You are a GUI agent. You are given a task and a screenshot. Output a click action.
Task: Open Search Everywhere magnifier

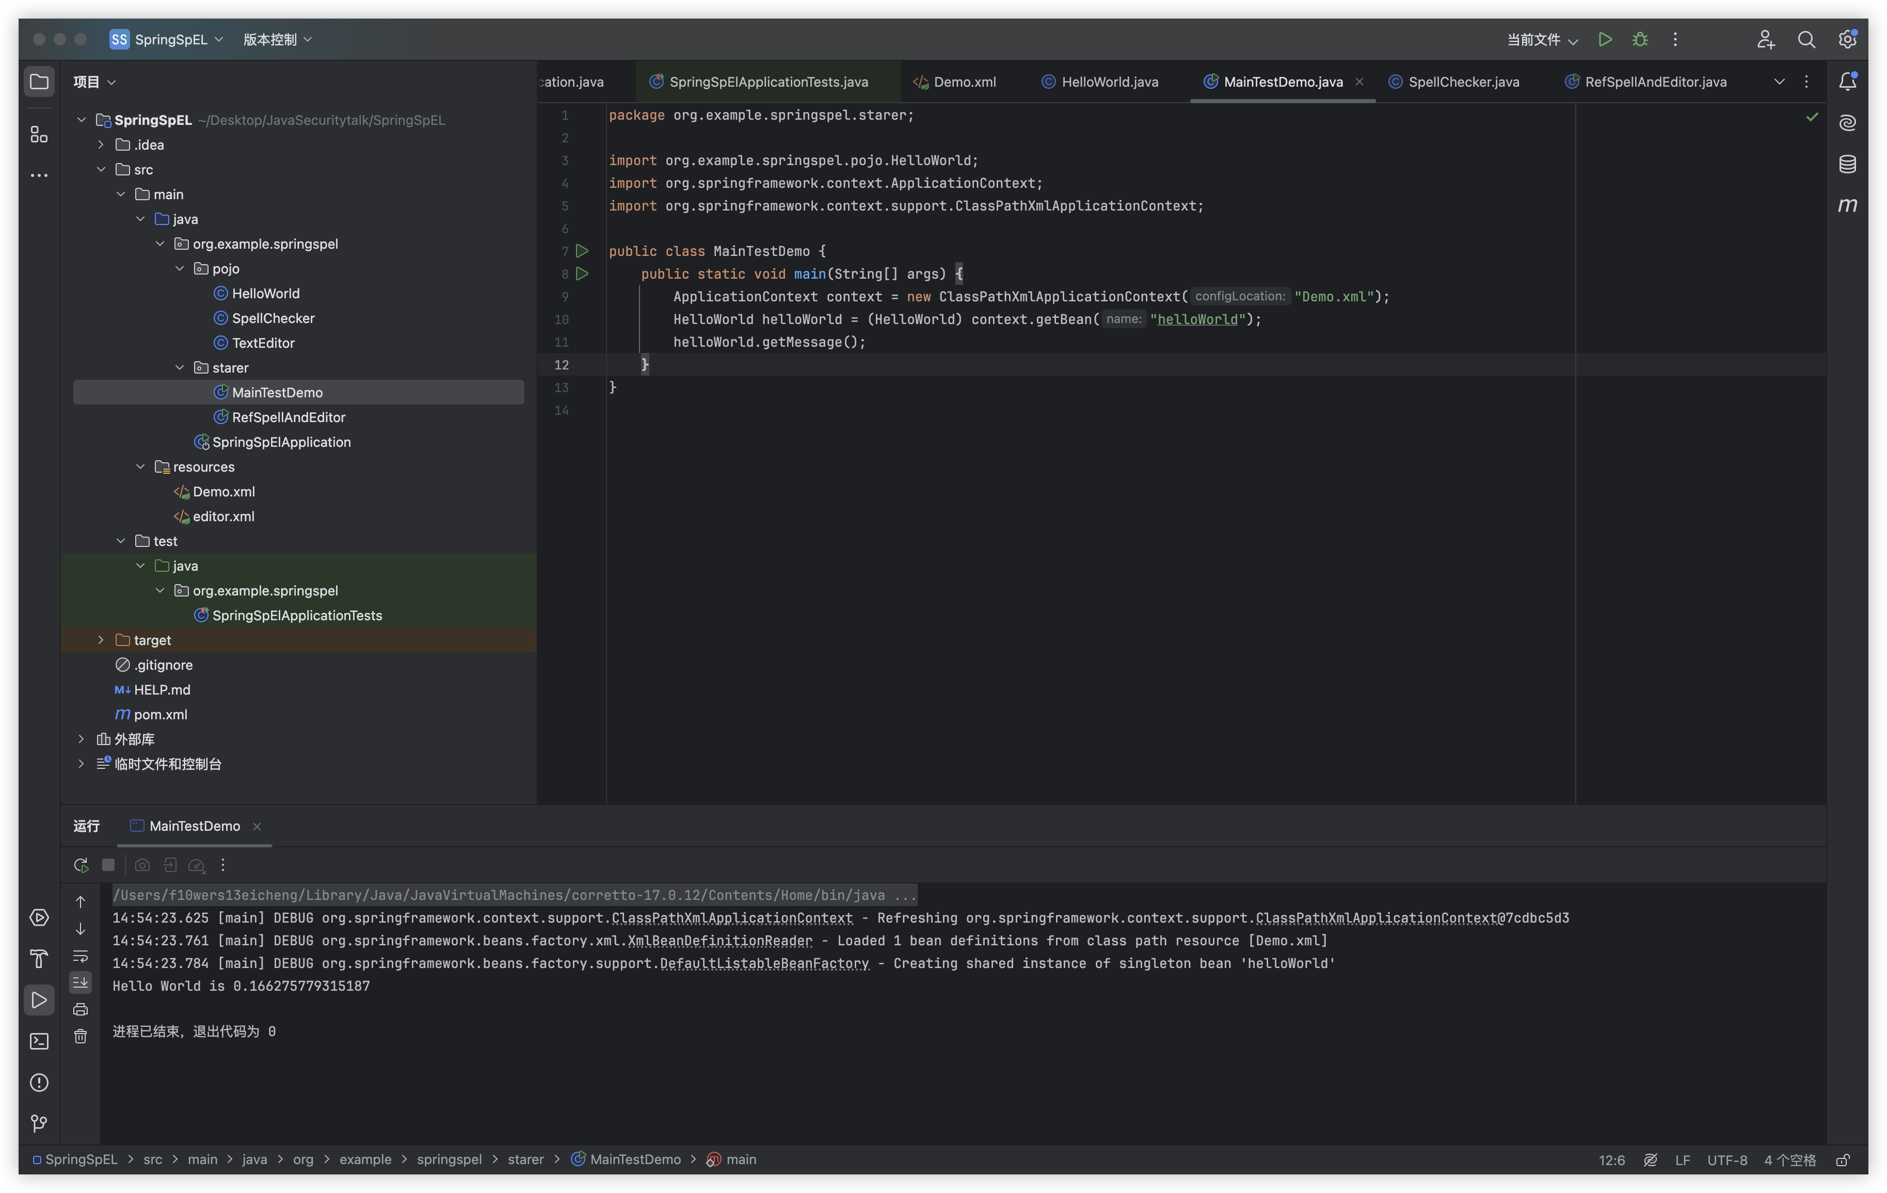coord(1806,39)
